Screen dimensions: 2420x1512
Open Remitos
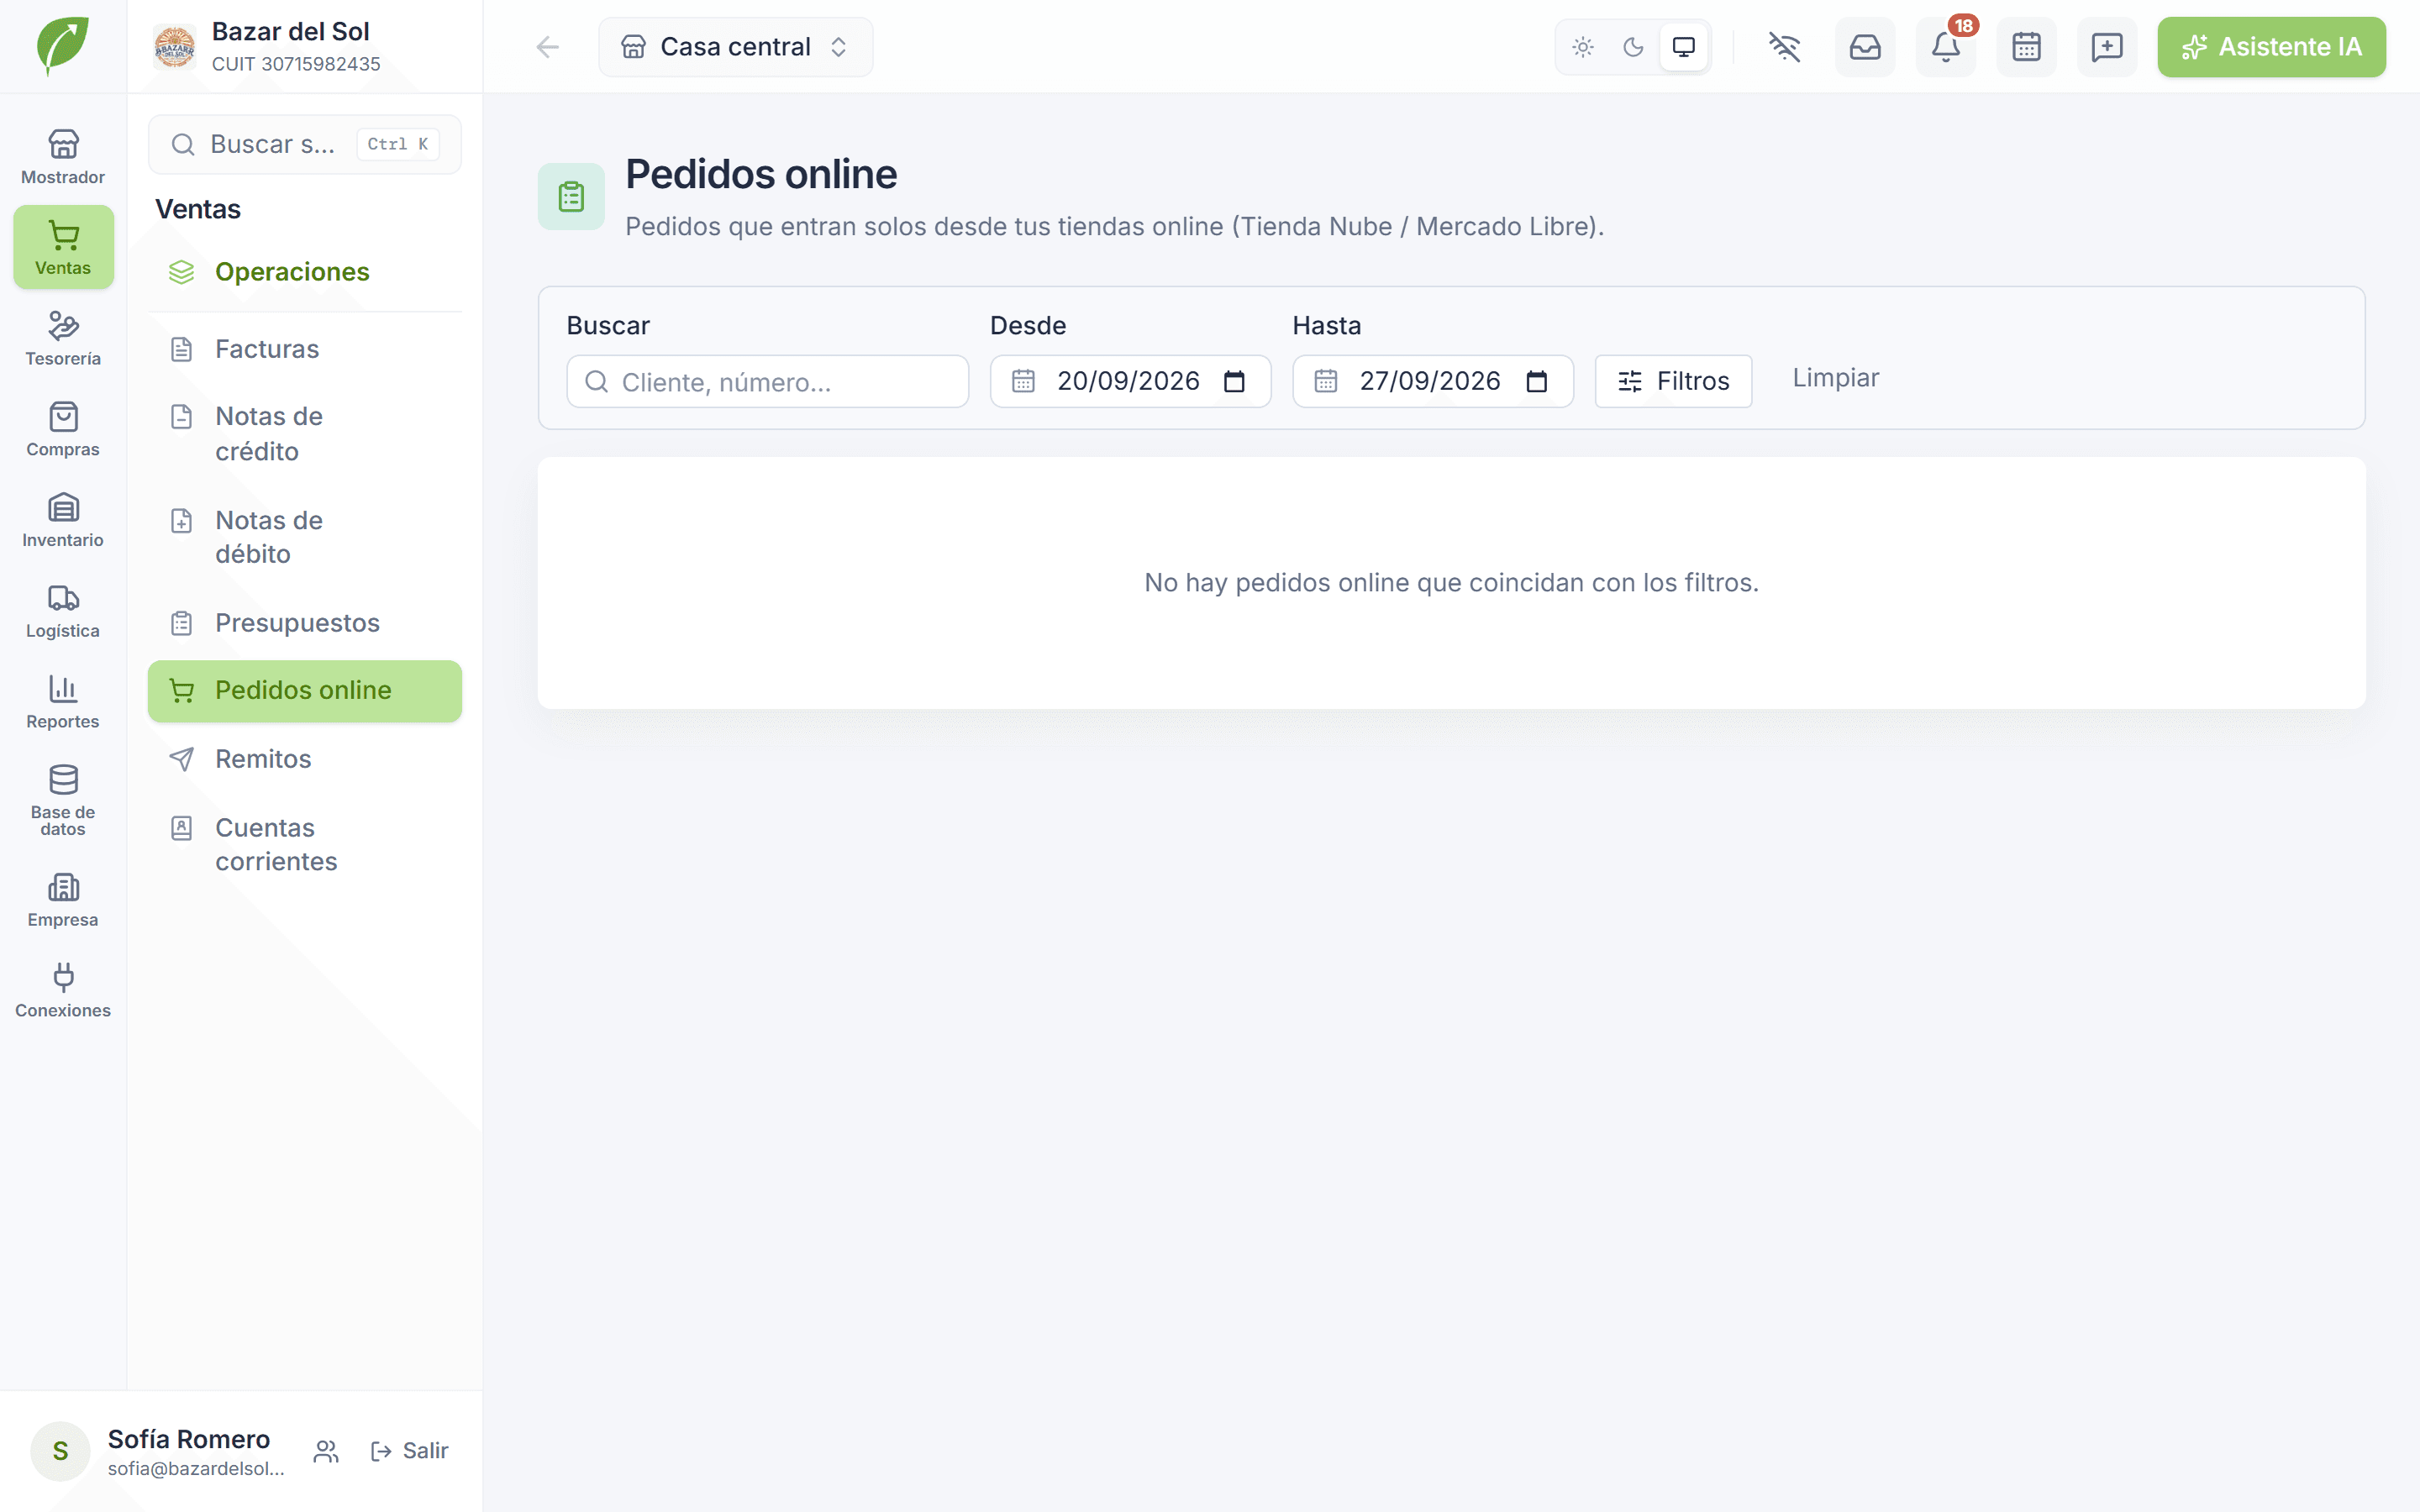(305, 759)
